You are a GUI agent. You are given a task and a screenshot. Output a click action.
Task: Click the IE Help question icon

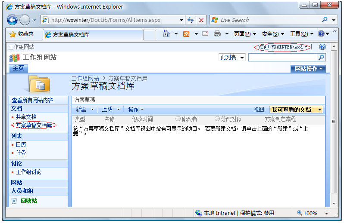pyautogui.click(x=321, y=34)
